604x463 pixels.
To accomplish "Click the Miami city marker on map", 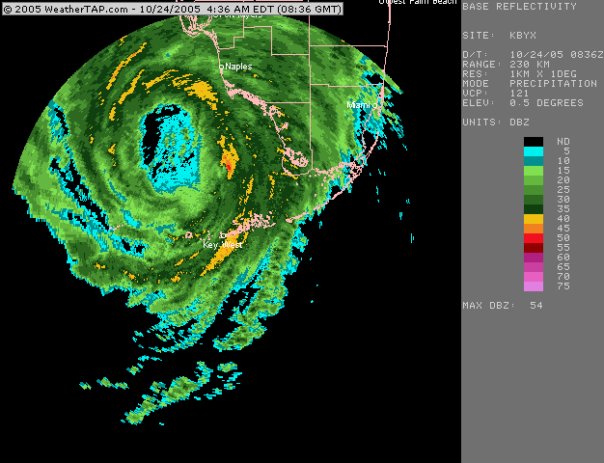I will tap(375, 104).
